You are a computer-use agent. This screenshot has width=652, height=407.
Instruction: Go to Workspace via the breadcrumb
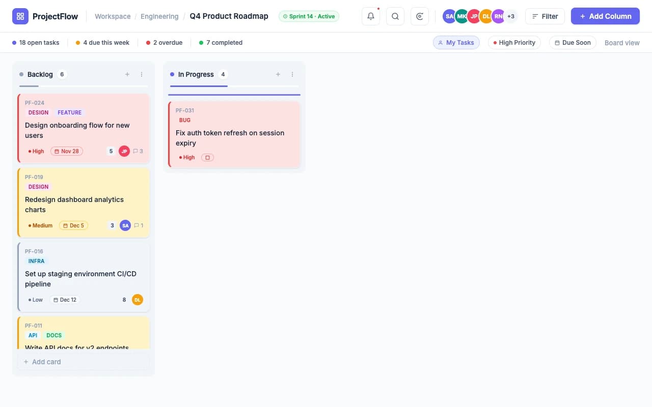point(112,16)
